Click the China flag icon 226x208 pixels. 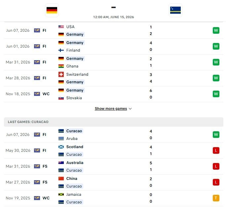coord(61,179)
